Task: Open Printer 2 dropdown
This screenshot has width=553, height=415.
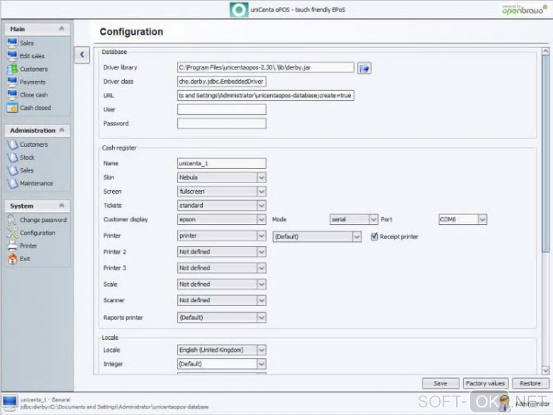Action: (x=261, y=252)
